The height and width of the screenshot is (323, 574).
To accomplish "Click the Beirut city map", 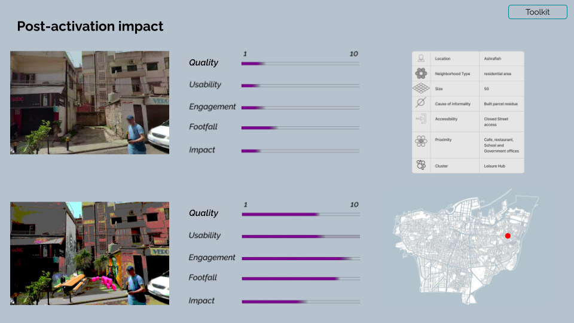I will (x=466, y=246).
